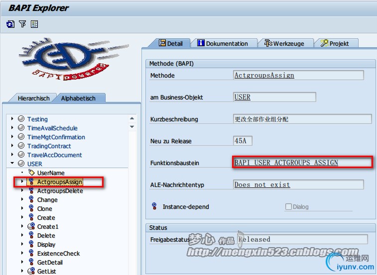Select the Hierarchisch tab

click(33, 98)
